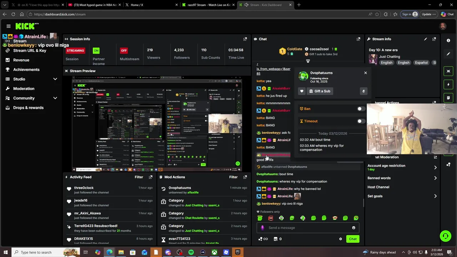This screenshot has height=257, width=457.
Task: Click the info icon in the right sidebar
Action: pos(448,40)
